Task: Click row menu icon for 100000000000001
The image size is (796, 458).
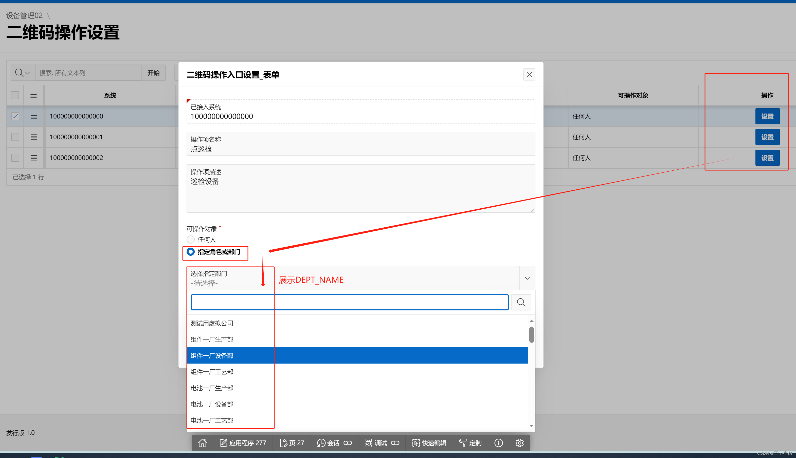Action: coord(34,137)
